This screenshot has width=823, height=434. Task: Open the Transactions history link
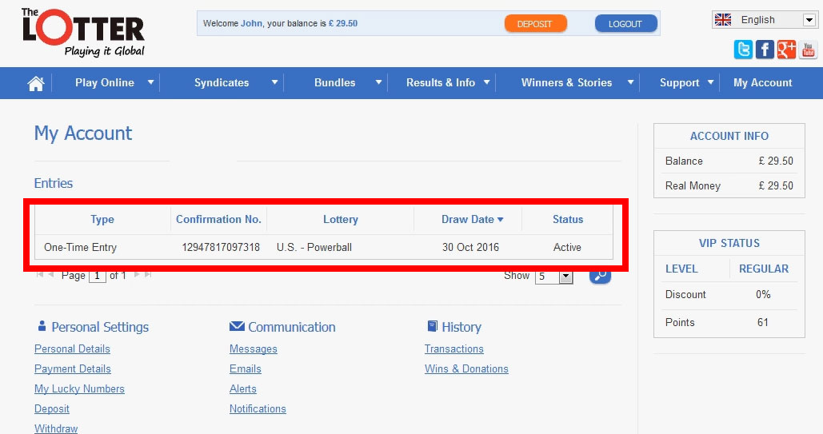point(453,349)
